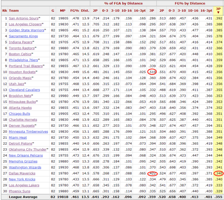Open the New York Knicks link
The width and height of the screenshot is (224, 200).
[x=22, y=179]
